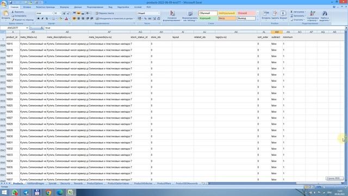Click the Percent Style icon
Image resolution: width=348 pixels, height=196 pixels.
point(145,19)
